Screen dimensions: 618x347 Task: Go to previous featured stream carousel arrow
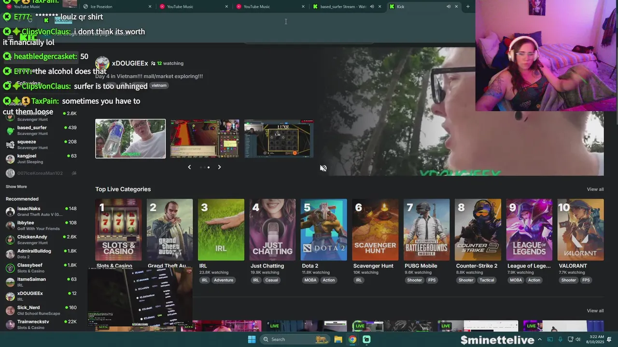tap(189, 167)
